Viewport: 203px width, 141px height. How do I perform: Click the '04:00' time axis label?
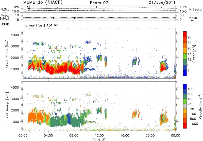(x=48, y=136)
